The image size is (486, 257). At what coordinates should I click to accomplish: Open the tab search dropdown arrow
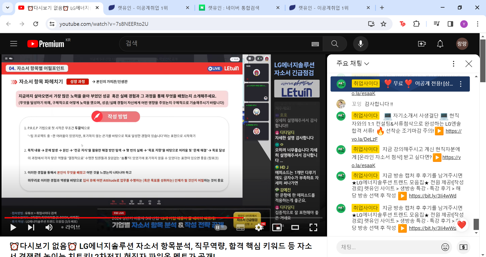pos(8,8)
